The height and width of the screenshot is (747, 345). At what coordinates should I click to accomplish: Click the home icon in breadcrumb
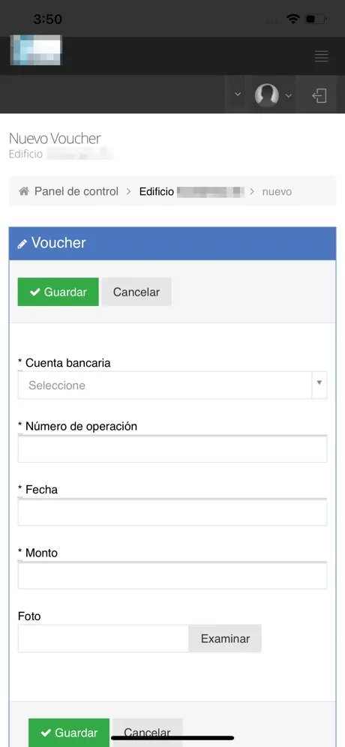(24, 191)
